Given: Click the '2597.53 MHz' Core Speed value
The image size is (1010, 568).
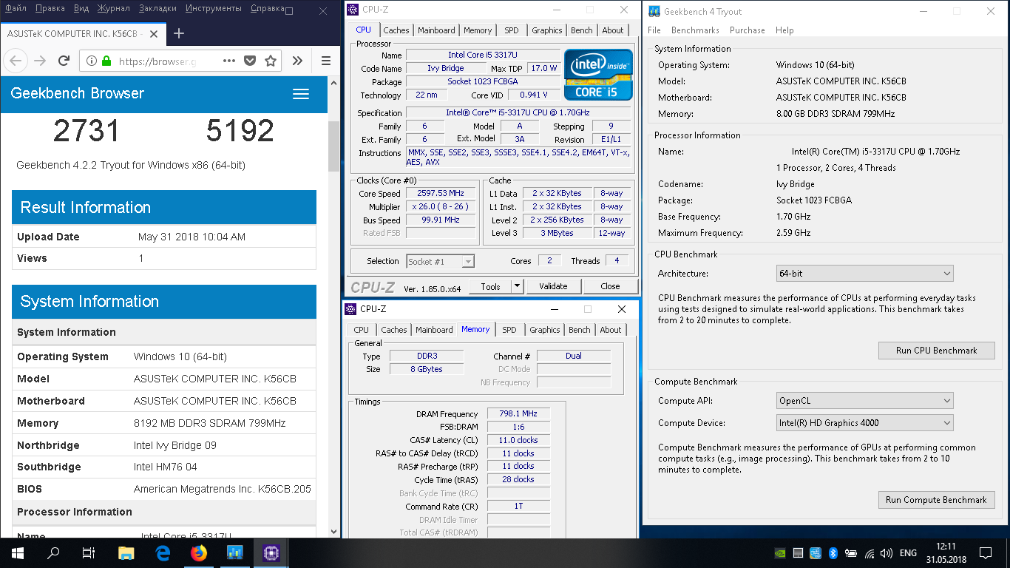Looking at the screenshot, I should tap(441, 194).
